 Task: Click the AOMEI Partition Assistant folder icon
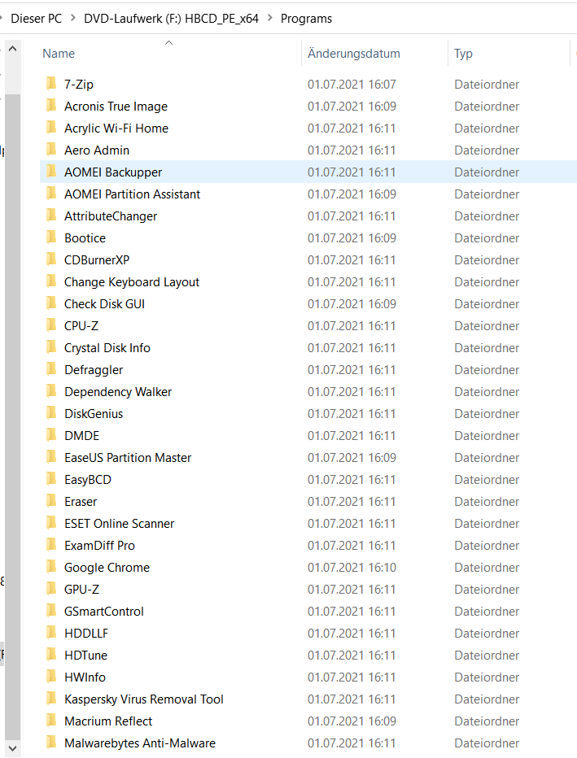(51, 194)
